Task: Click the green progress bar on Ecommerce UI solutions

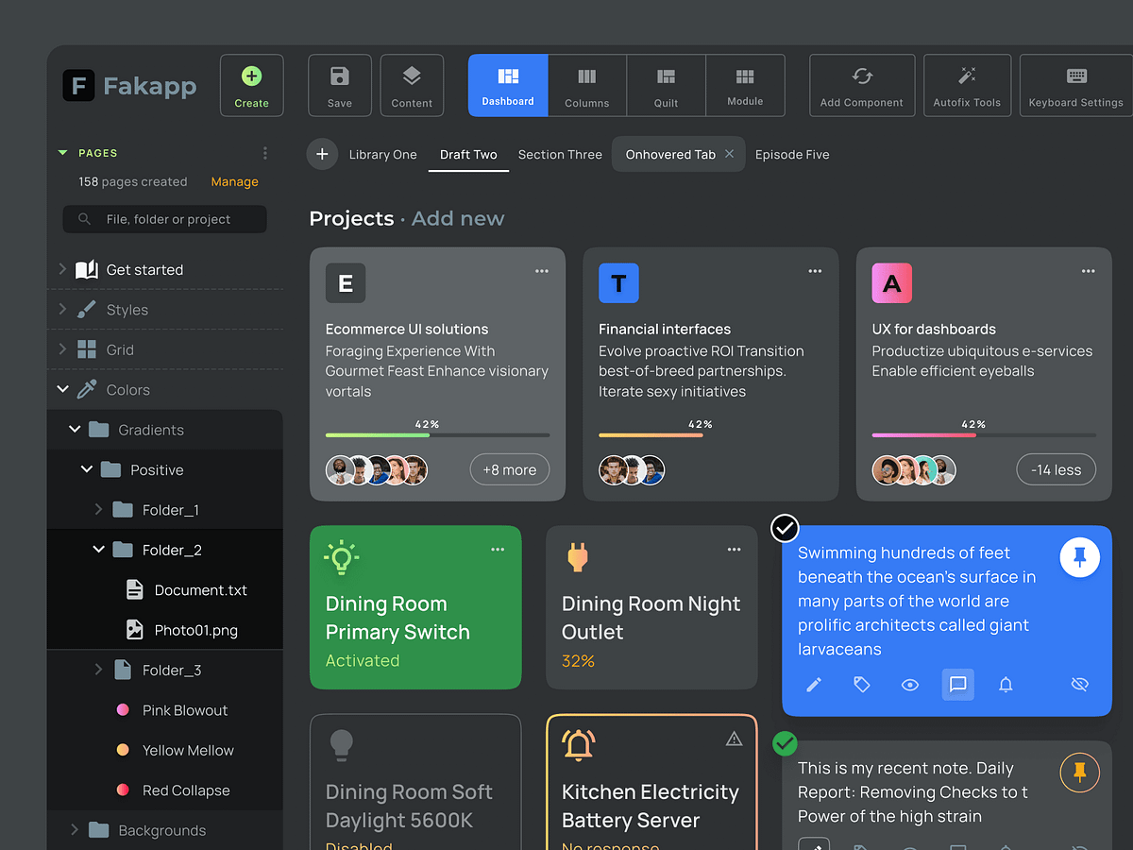Action: (x=379, y=434)
